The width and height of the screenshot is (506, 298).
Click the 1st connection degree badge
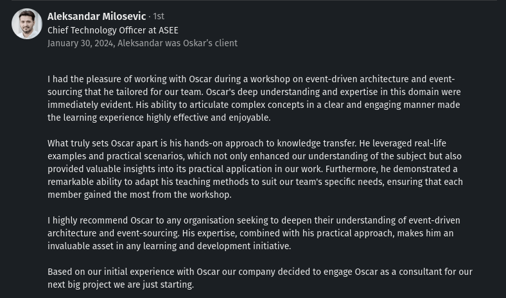[159, 16]
